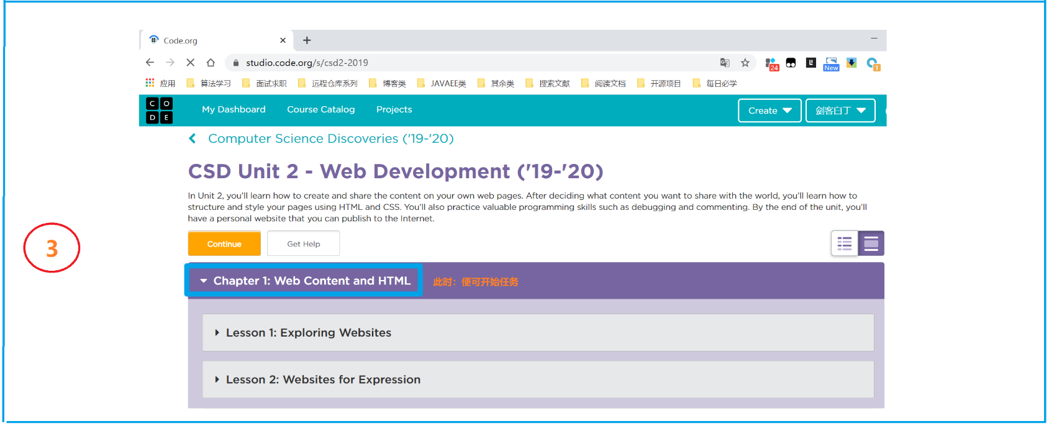
Task: Open Course Catalog in the top navigation
Action: point(321,109)
